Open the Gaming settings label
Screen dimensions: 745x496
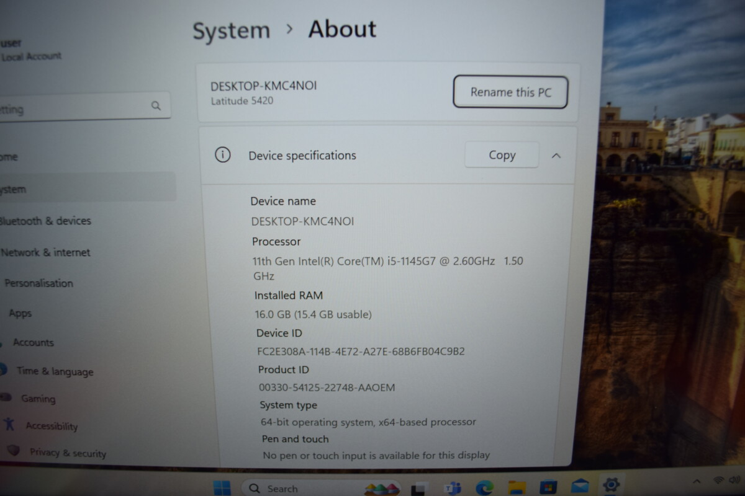38,399
